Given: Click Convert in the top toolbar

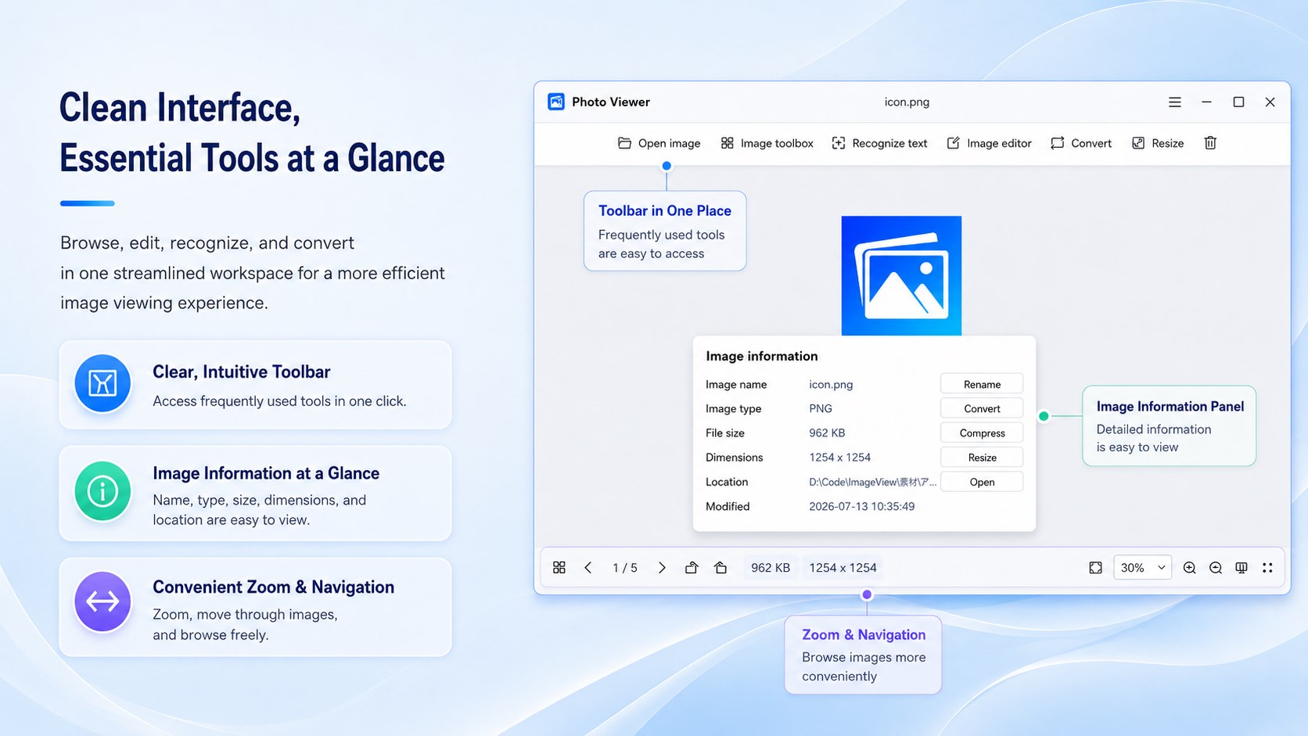Looking at the screenshot, I should pos(1081,143).
